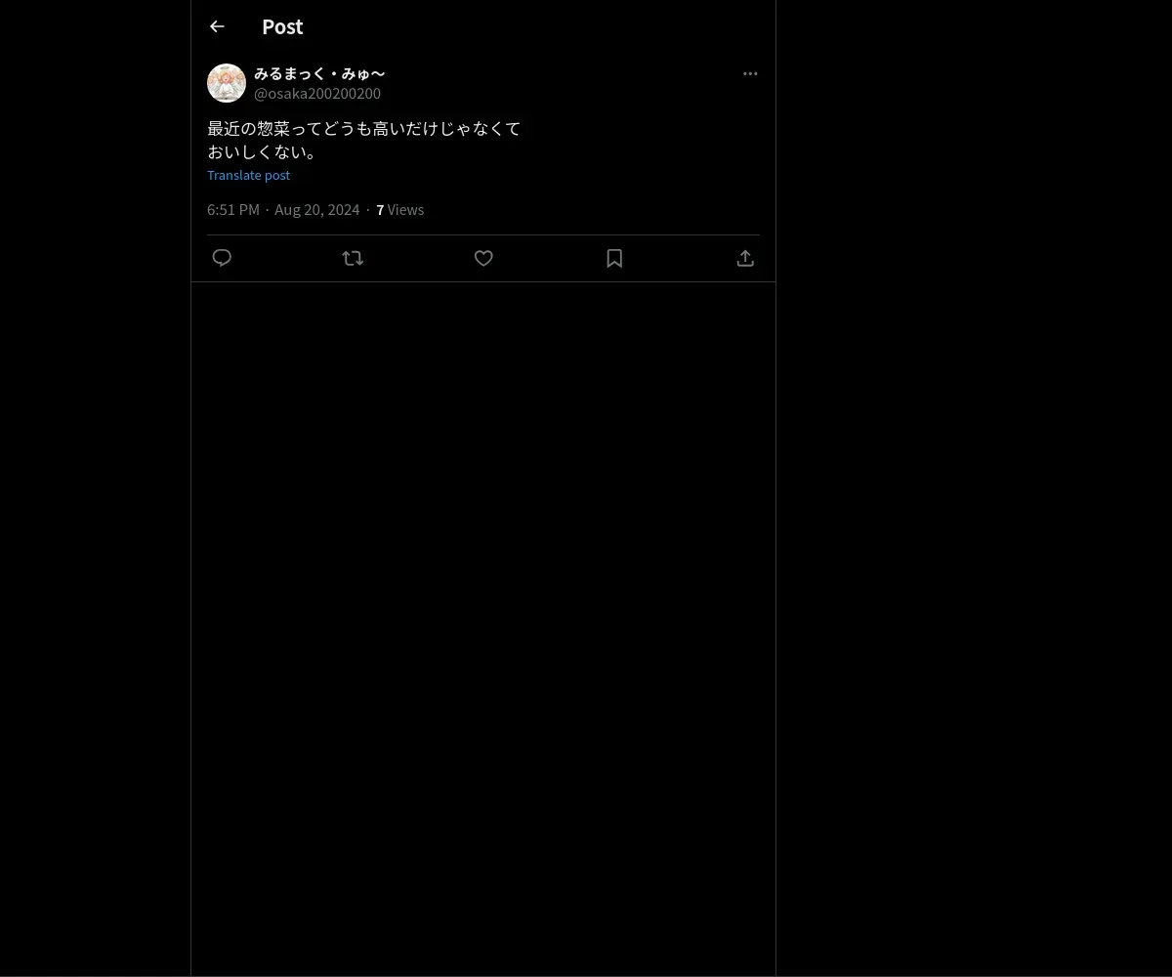Image resolution: width=1172 pixels, height=977 pixels.
Task: View the 7 Views analytics count
Action: click(400, 209)
